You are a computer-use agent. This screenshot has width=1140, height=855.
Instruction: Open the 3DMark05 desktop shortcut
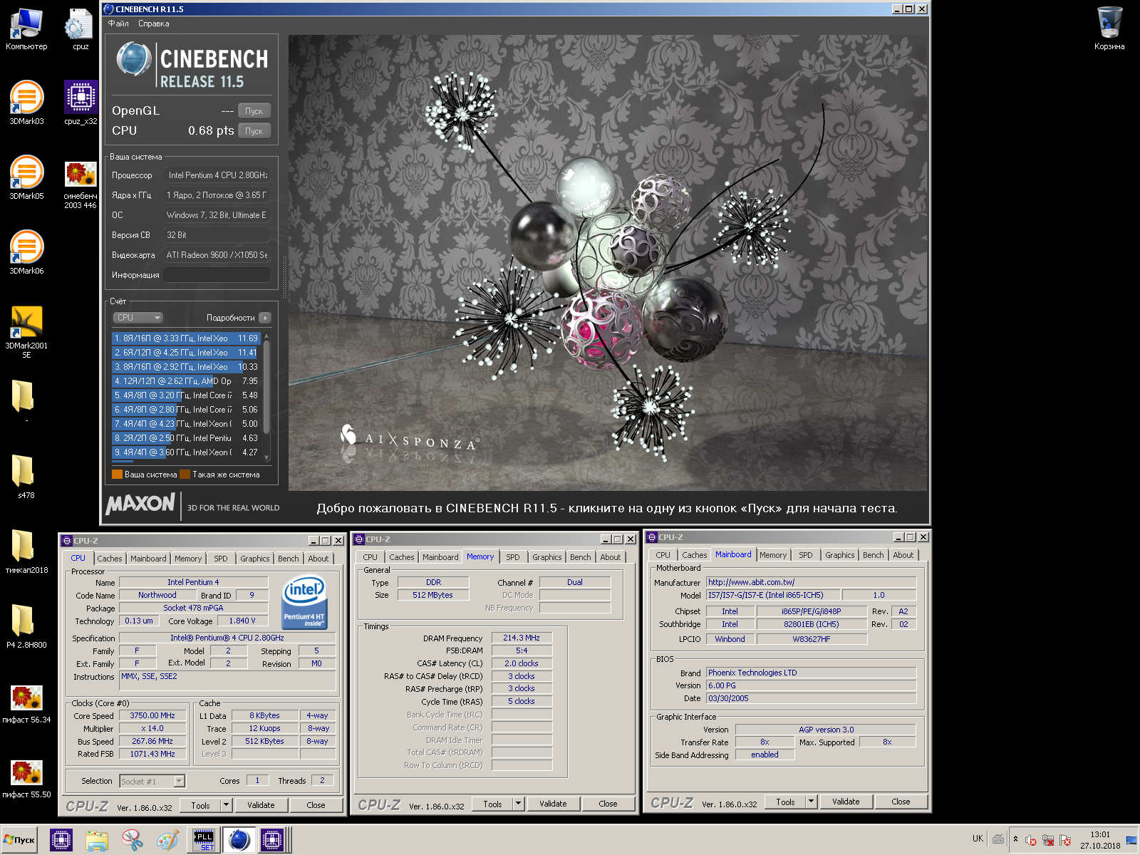(26, 178)
